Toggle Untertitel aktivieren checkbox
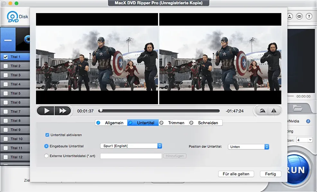 pos(47,135)
